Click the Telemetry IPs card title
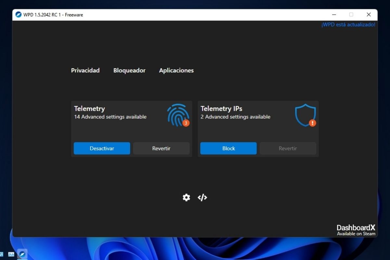This screenshot has height=260, width=390. pyautogui.click(x=221, y=109)
